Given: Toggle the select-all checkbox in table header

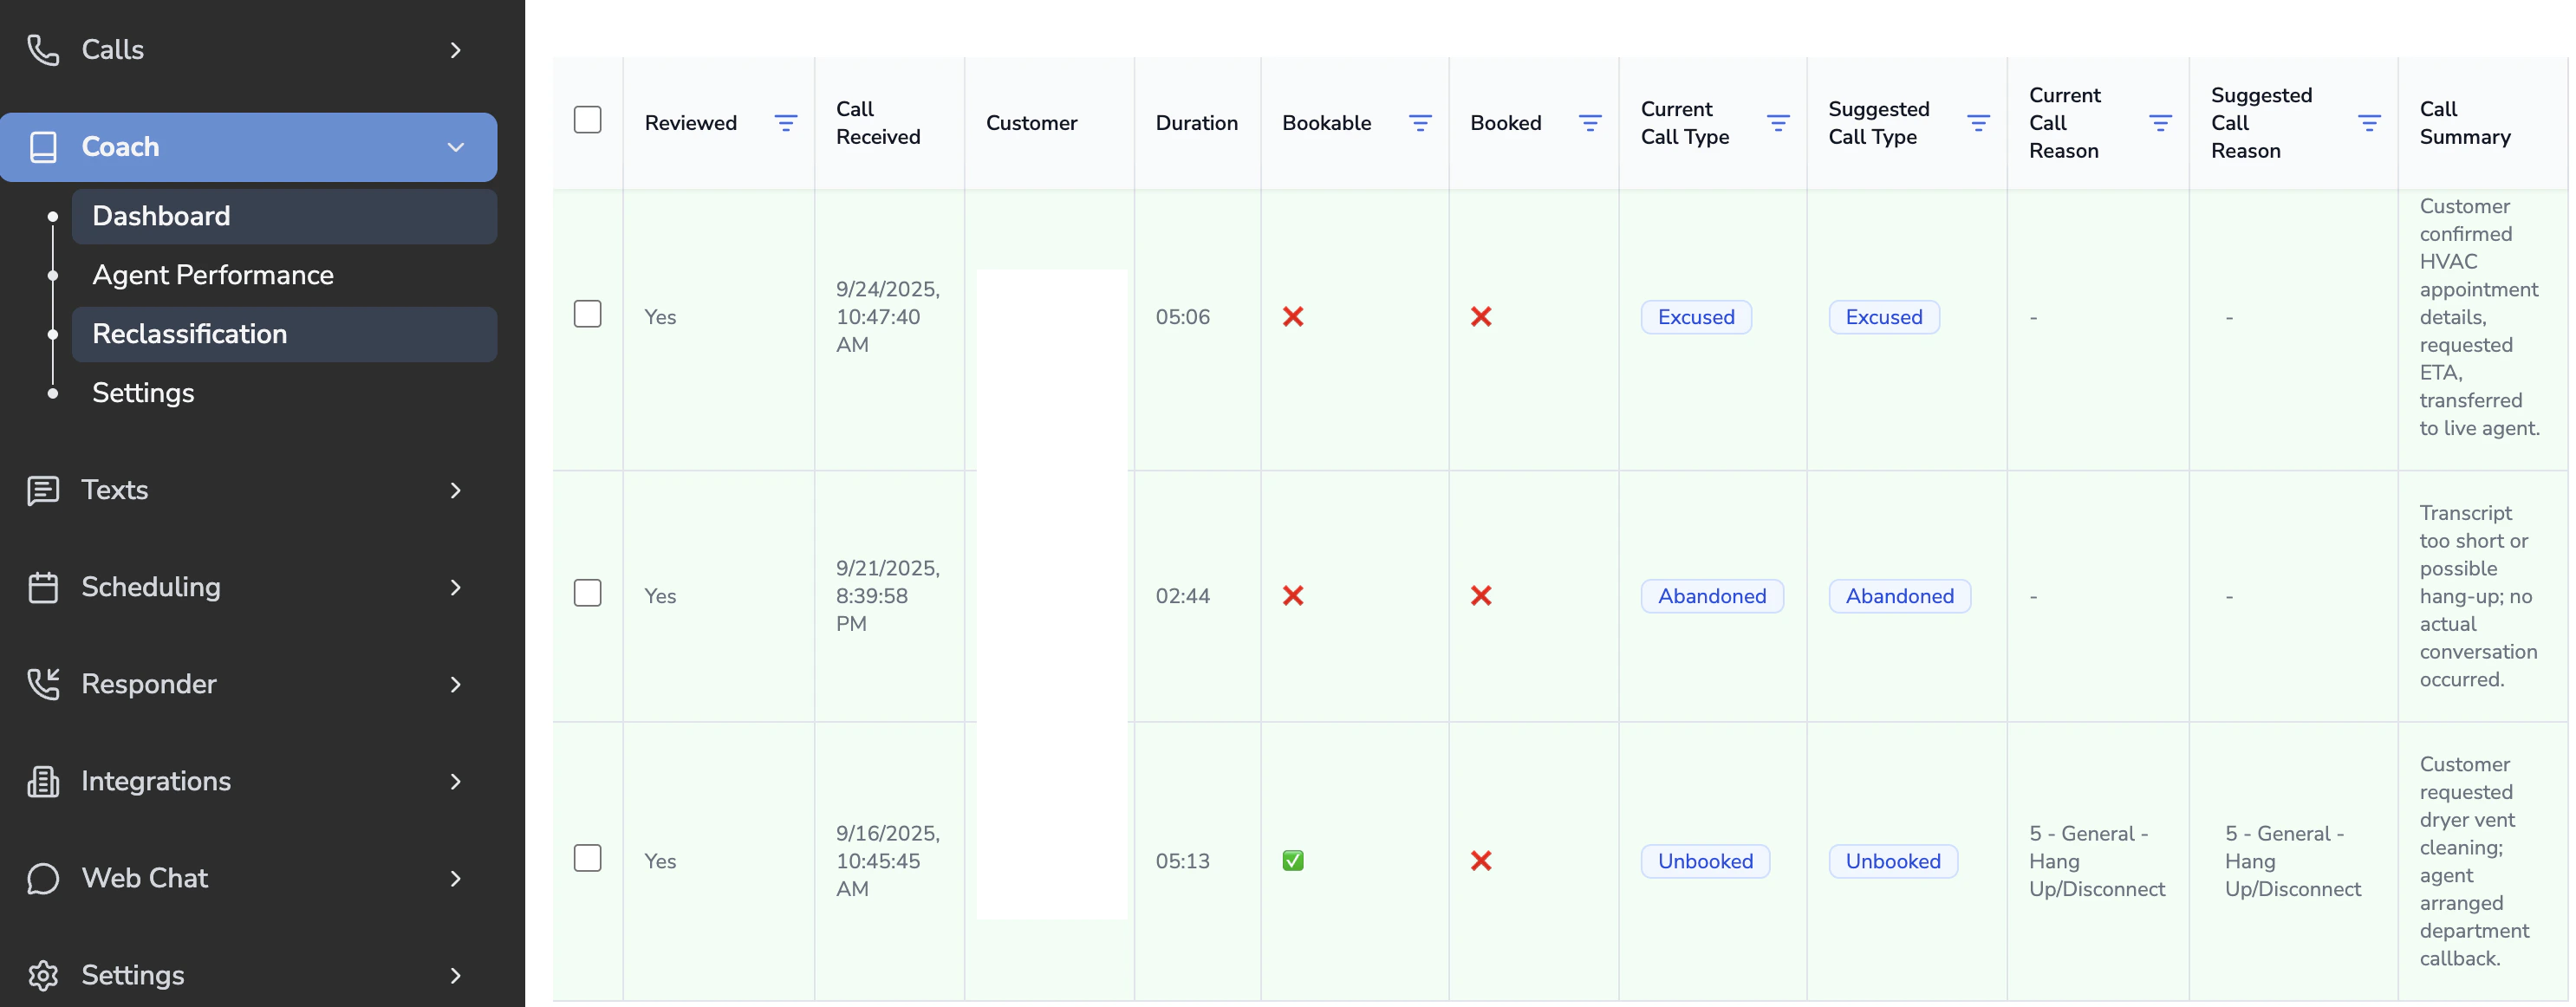Looking at the screenshot, I should [587, 120].
